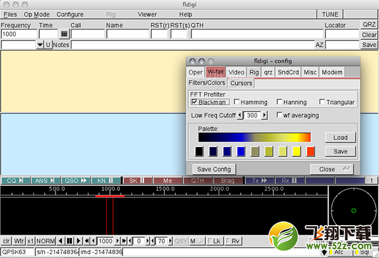Click the KN macro button

pyautogui.click(x=105, y=180)
